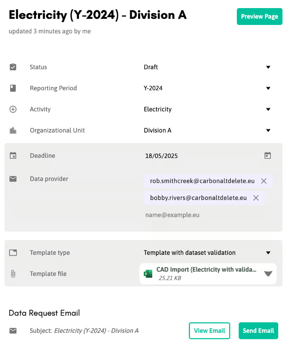Screen dimensions: 287x347
Task: Open the Status dropdown showing Draft
Action: (x=207, y=67)
